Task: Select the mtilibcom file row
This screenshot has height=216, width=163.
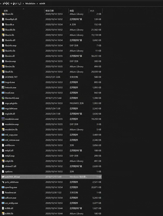Action: pyautogui.click(x=51, y=145)
